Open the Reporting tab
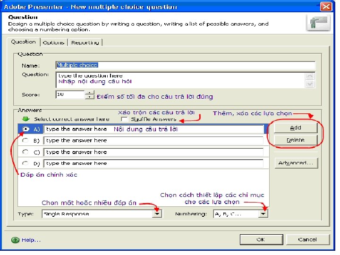The height and width of the screenshot is (255, 340). (85, 42)
